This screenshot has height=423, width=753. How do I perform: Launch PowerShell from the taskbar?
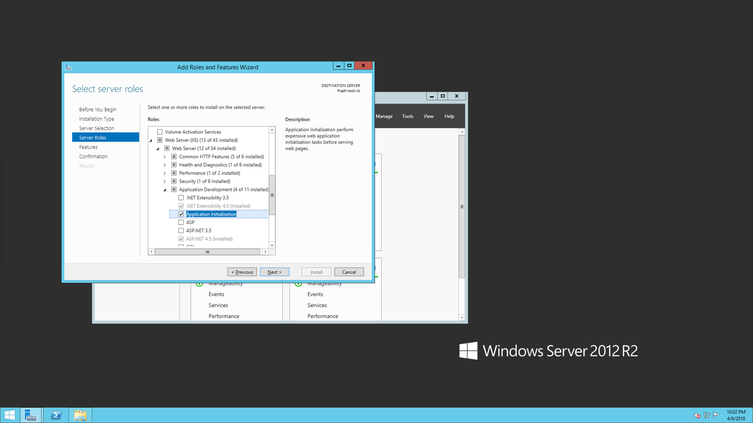[x=56, y=415]
